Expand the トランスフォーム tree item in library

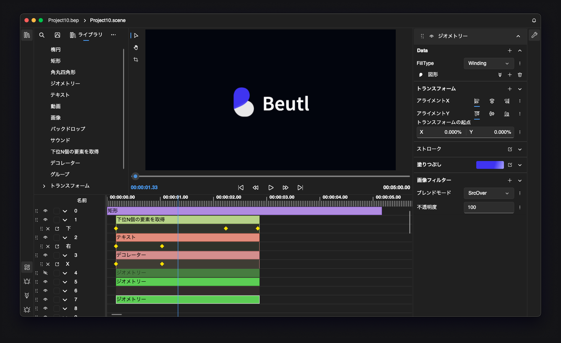pyautogui.click(x=44, y=186)
